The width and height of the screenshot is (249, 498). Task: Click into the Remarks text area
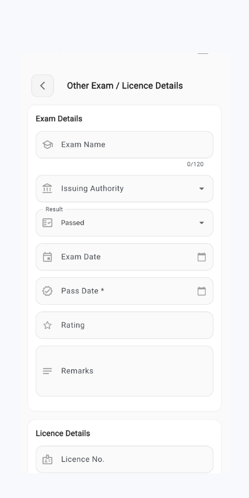pyautogui.click(x=124, y=371)
